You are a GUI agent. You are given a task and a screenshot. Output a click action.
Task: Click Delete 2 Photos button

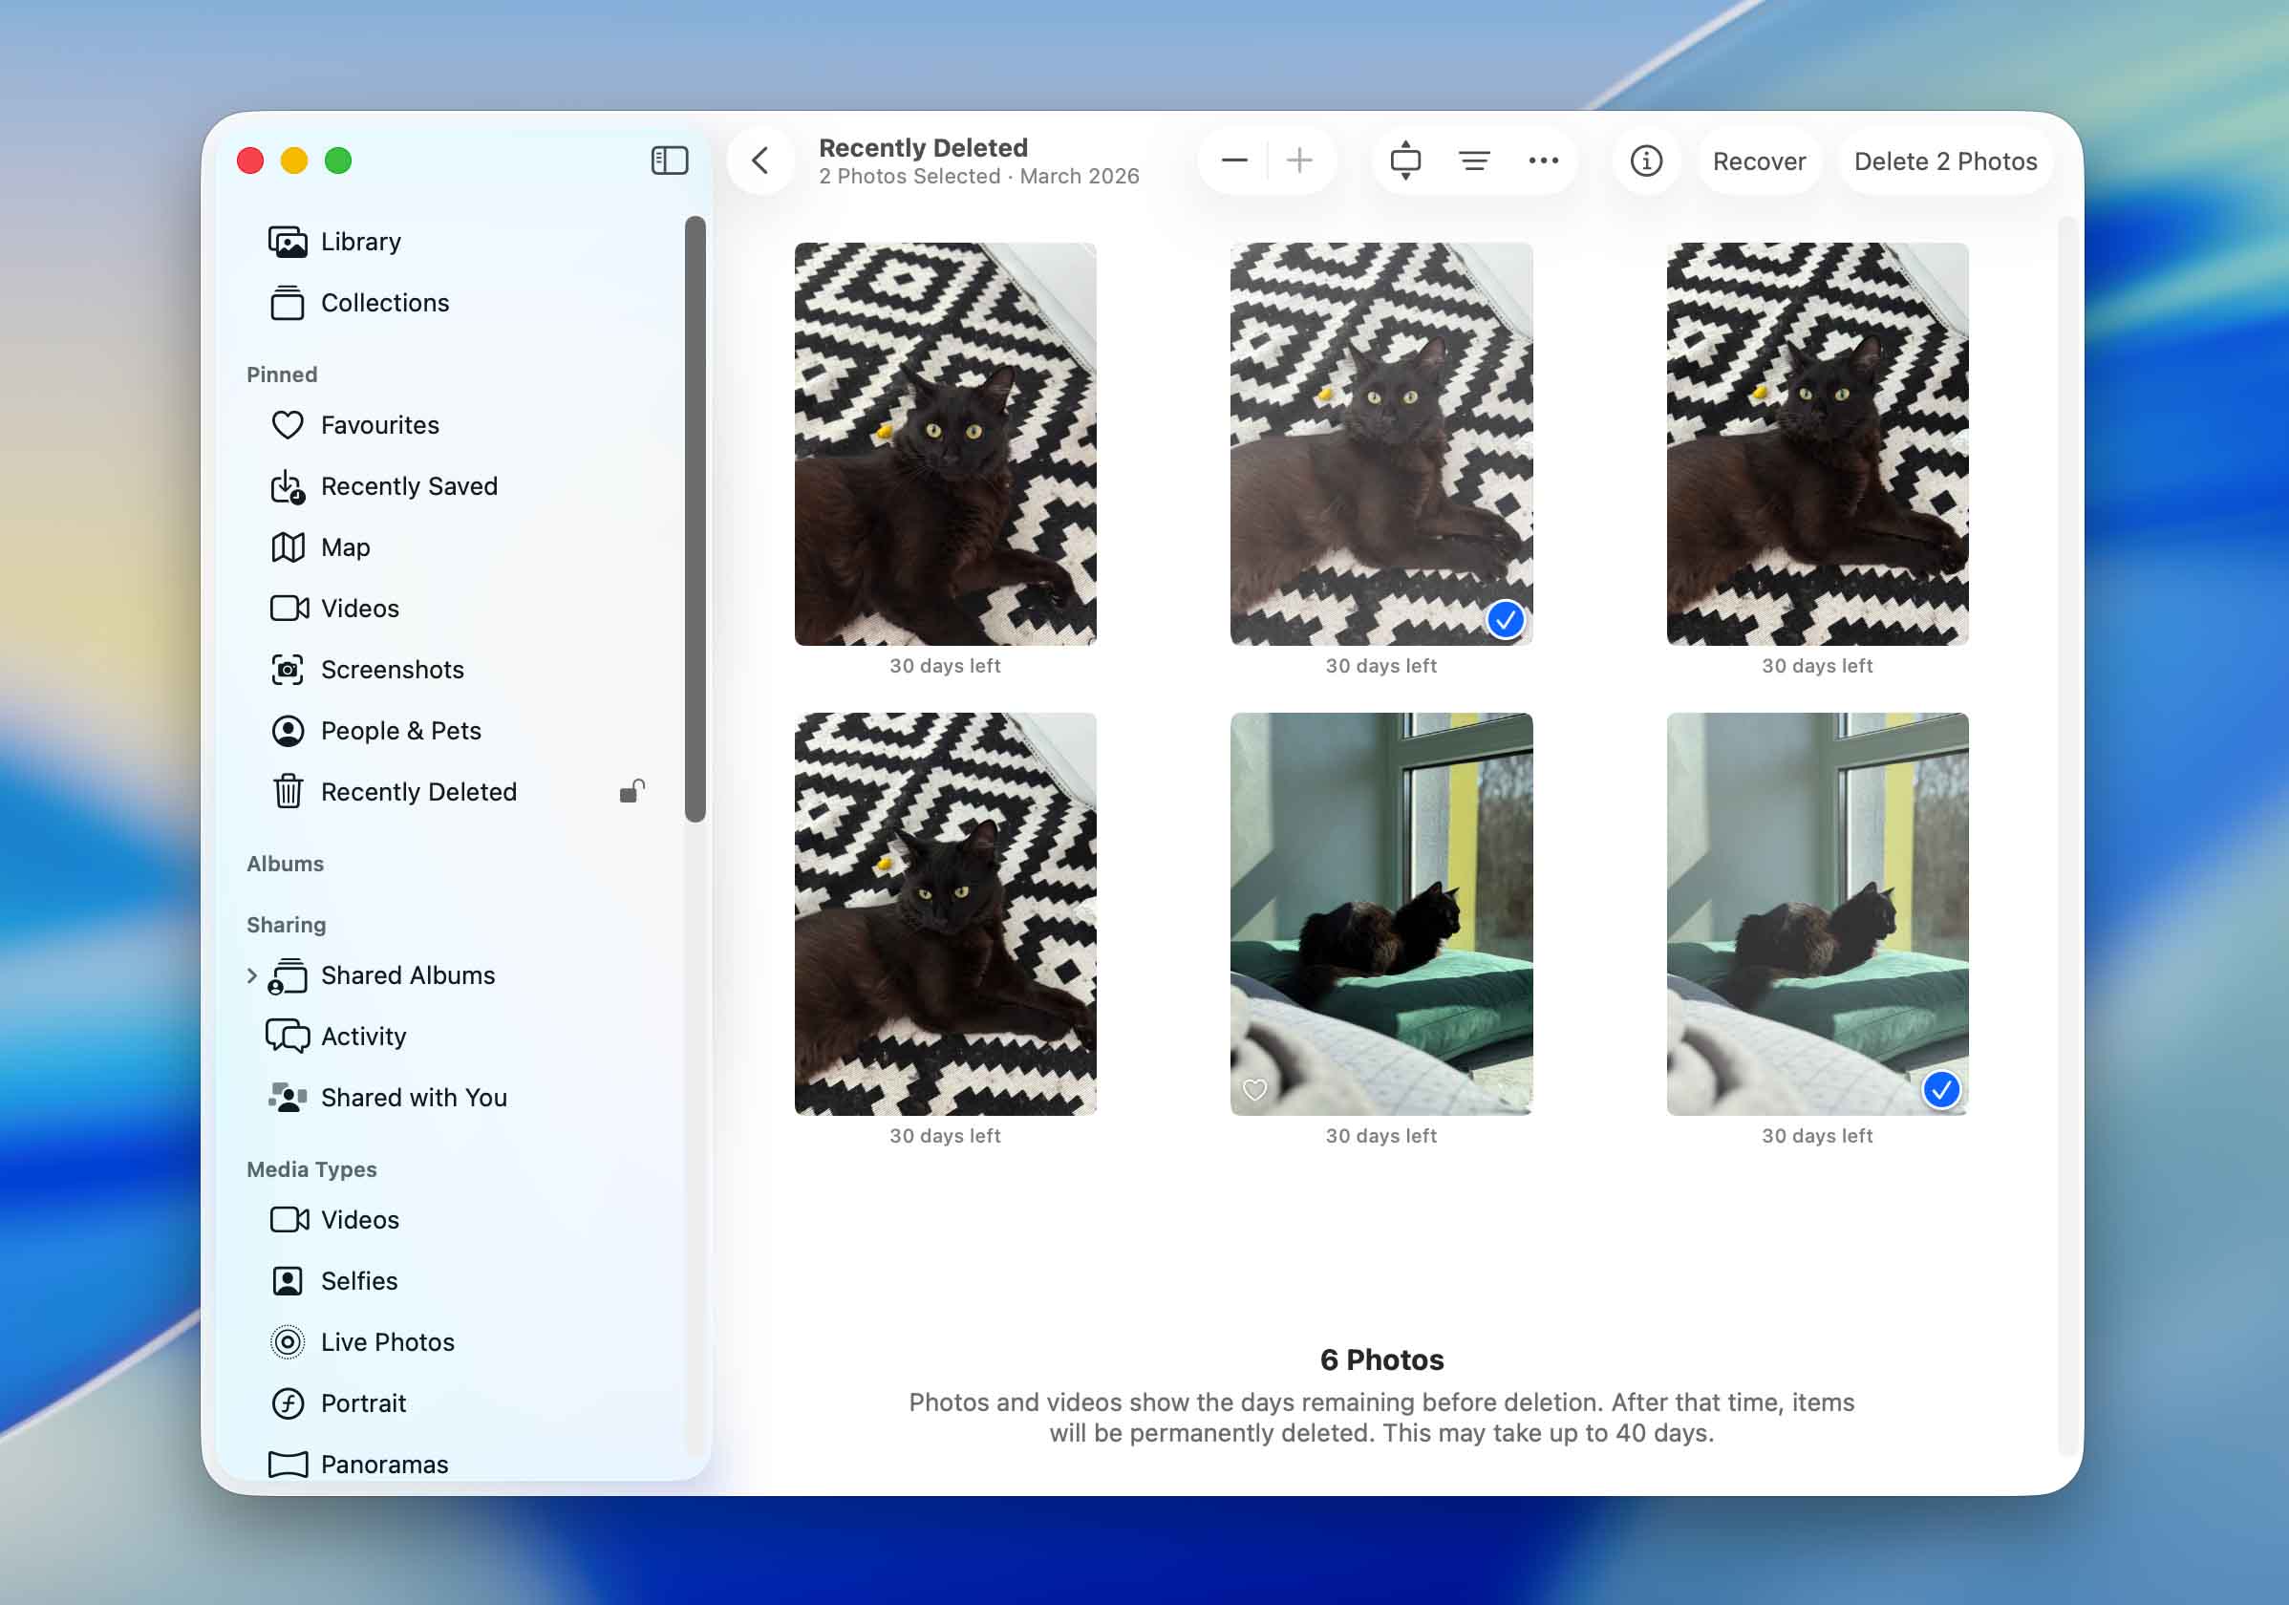click(1945, 161)
